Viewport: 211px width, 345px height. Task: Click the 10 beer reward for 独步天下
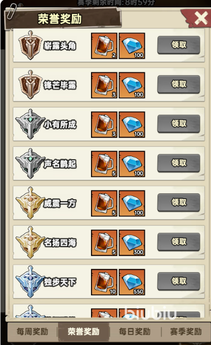[104, 282]
